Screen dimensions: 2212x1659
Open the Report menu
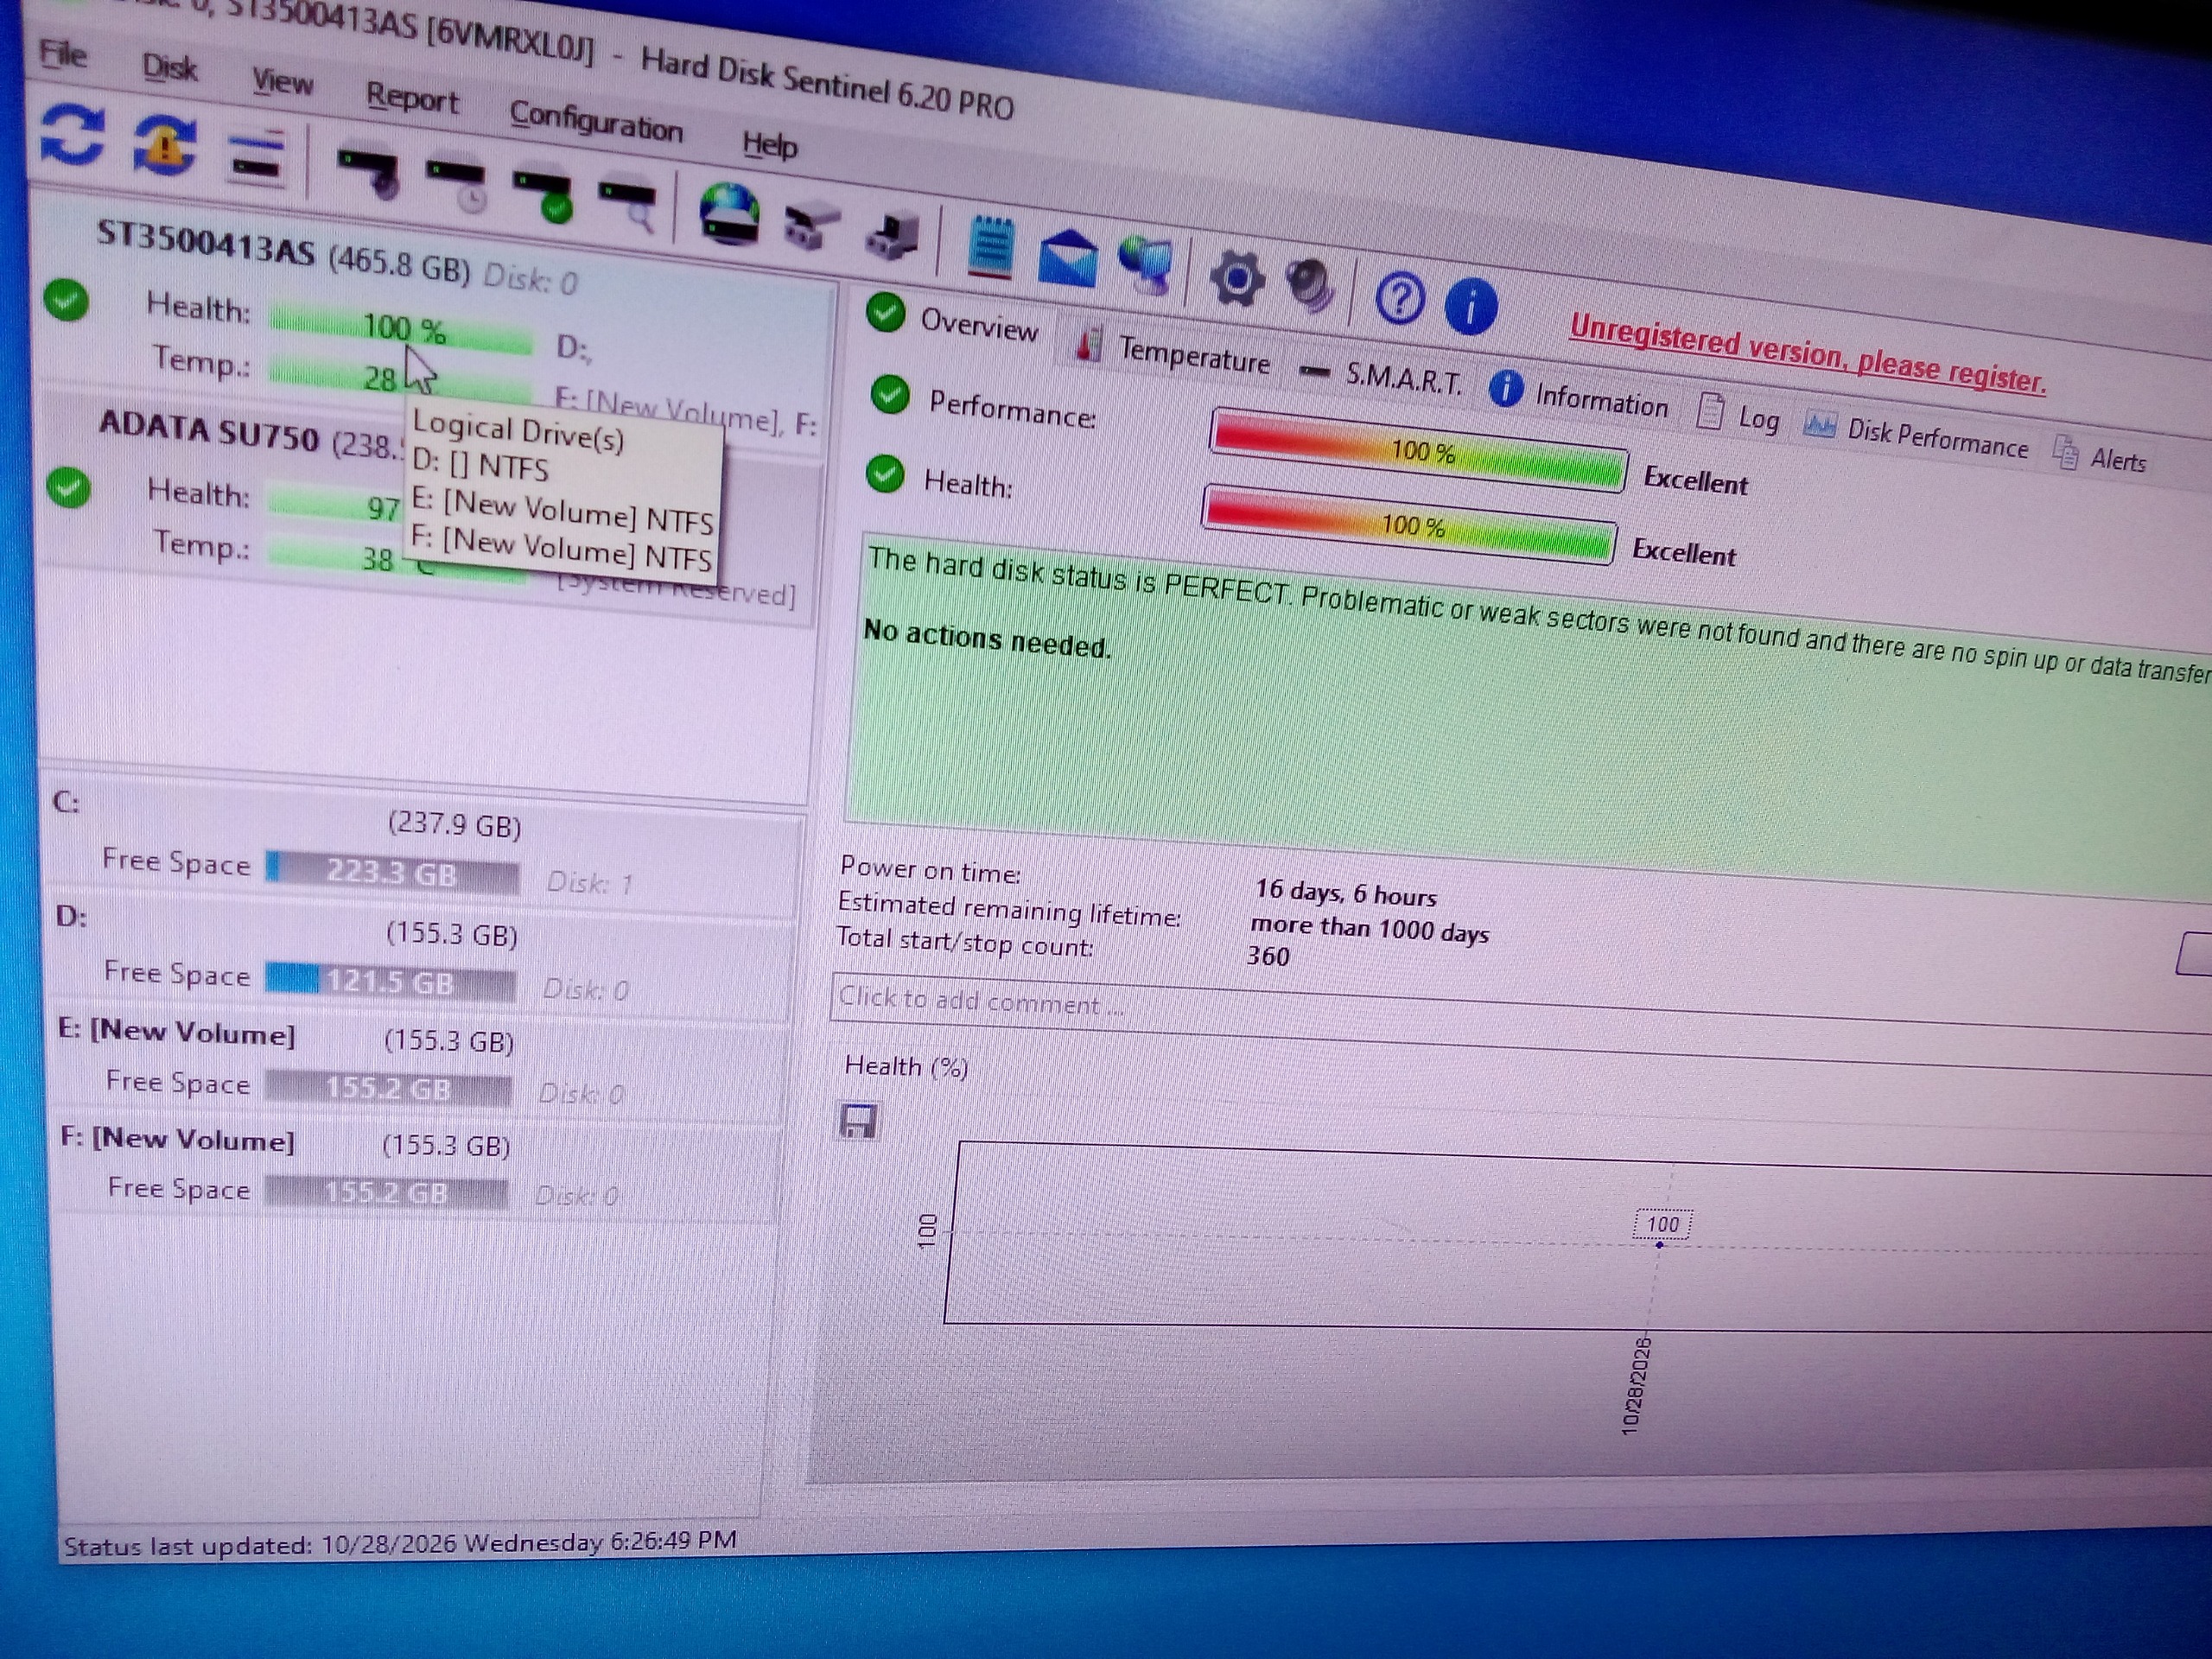click(x=412, y=98)
